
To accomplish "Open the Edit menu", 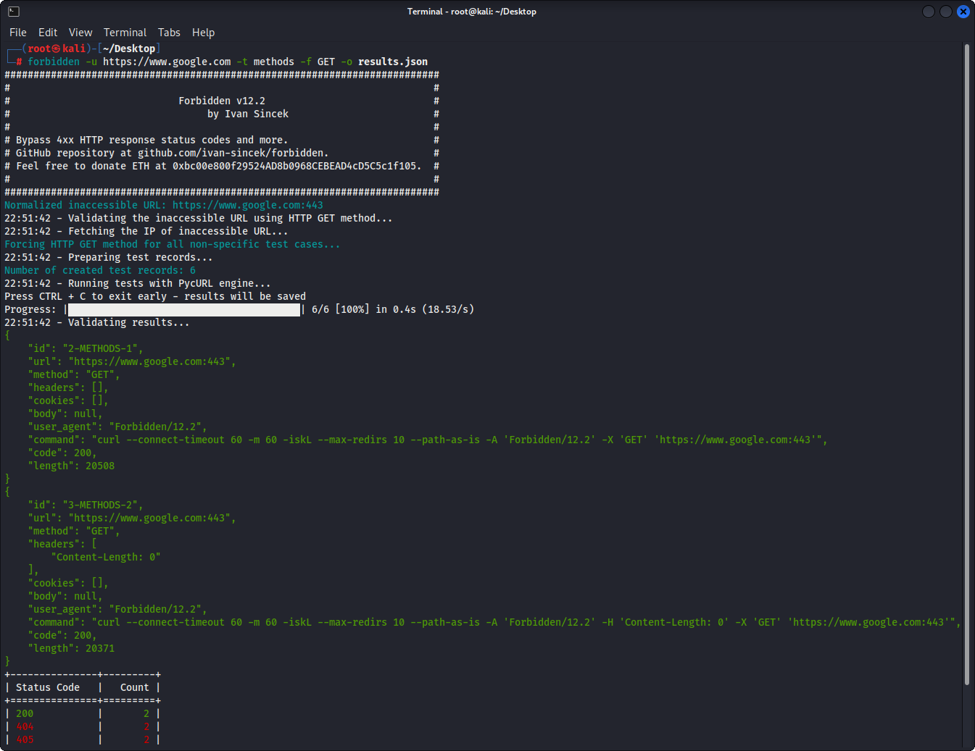I will [48, 33].
